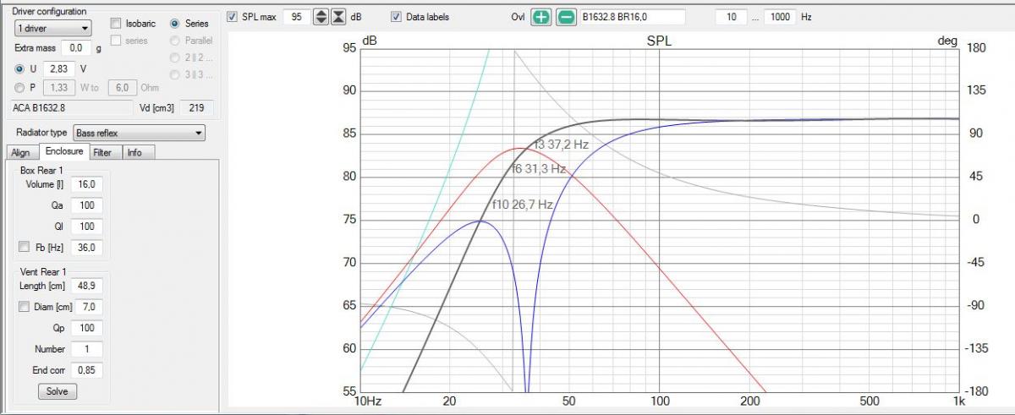Expand the Radiator type Bass reflex dropdown
This screenshot has height=415, width=1015.
point(139,133)
